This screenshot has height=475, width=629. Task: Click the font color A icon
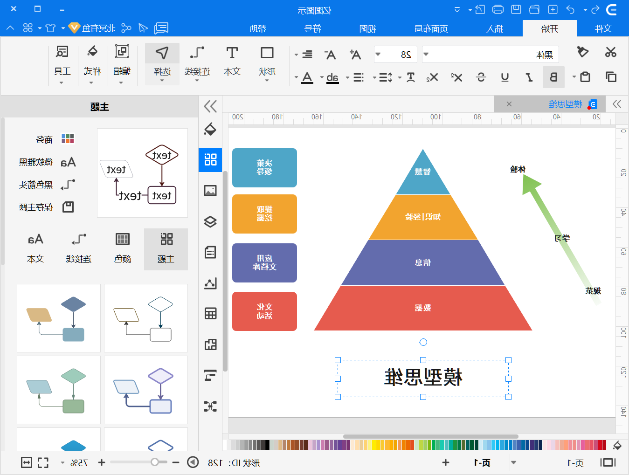tap(307, 77)
